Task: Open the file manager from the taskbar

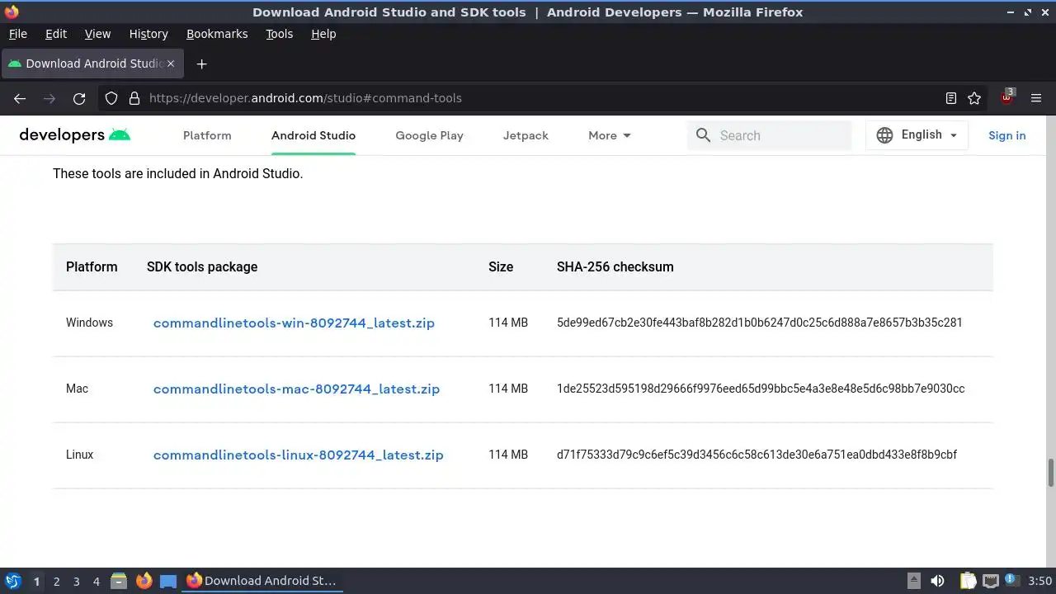Action: tap(119, 581)
